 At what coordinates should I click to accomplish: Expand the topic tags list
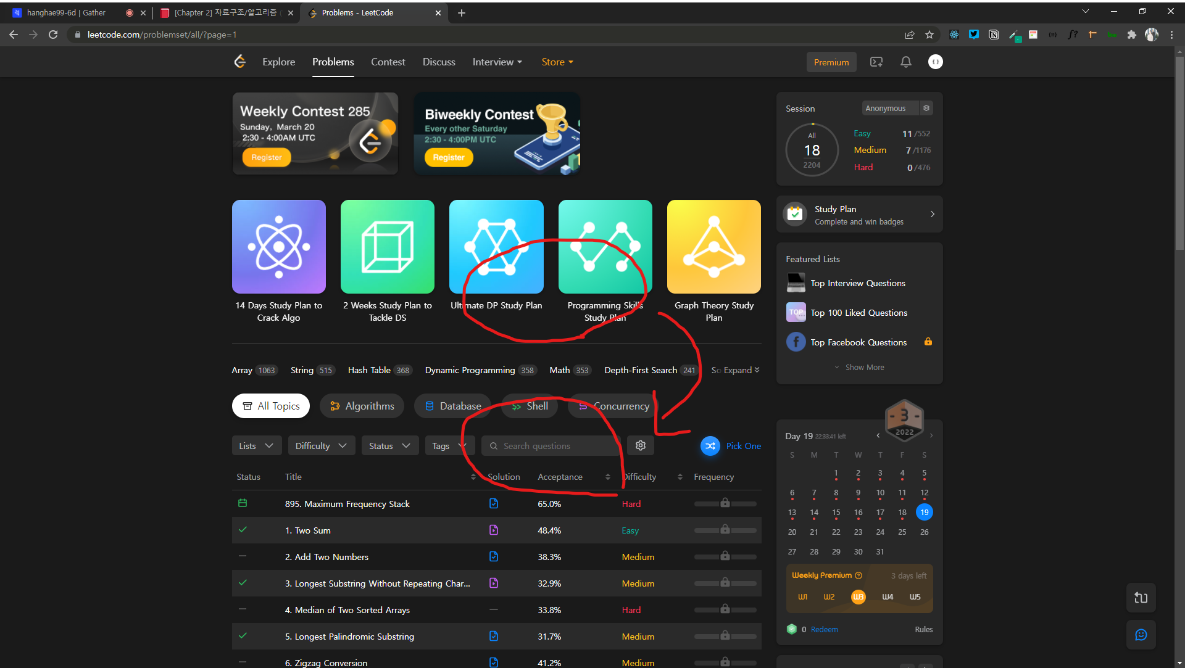click(x=742, y=370)
